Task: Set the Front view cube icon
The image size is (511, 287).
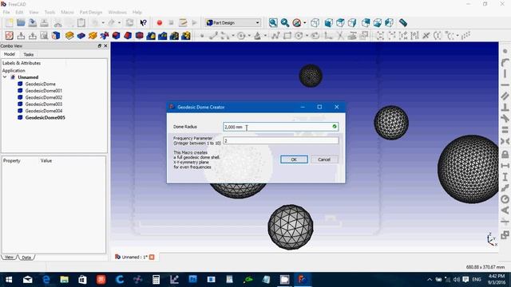Action: [329, 23]
